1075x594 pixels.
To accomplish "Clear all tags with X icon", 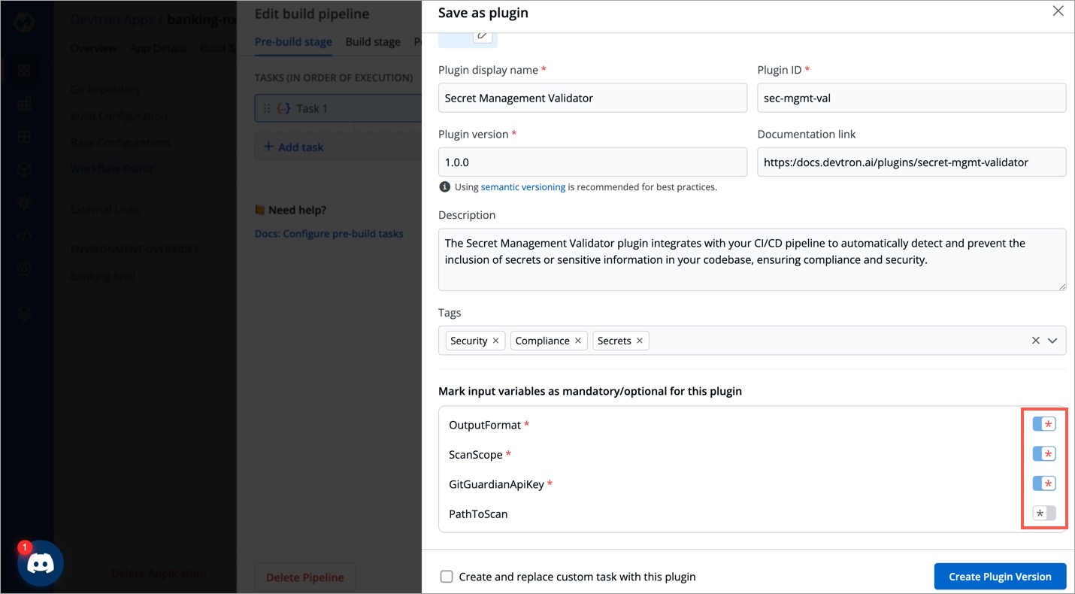I will [1035, 341].
